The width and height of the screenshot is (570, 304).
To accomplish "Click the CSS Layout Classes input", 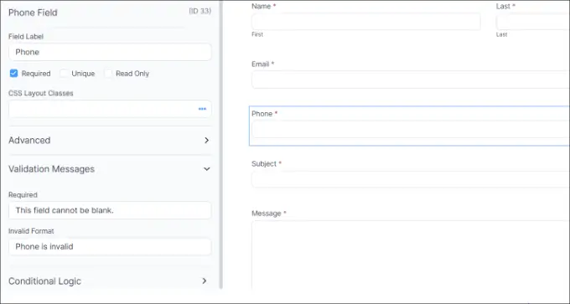I will pyautogui.click(x=110, y=109).
